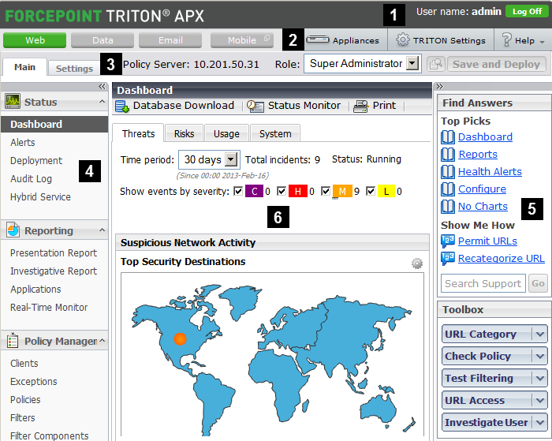
Task: Collapse the Reporting section
Action: point(102,230)
